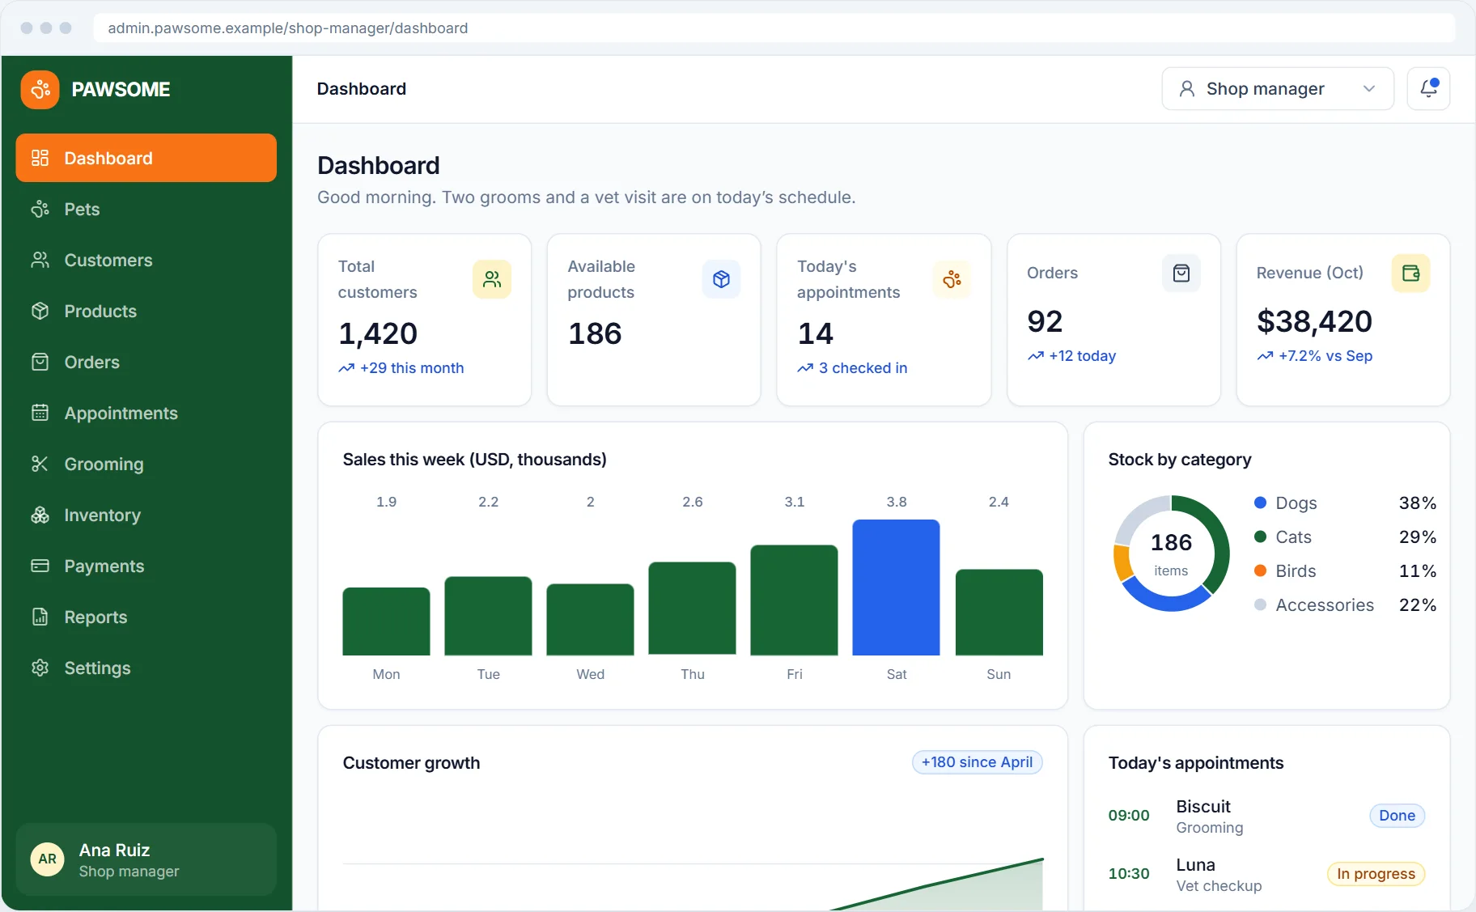Click the Available products box icon
Image resolution: width=1476 pixels, height=912 pixels.
coord(721,279)
